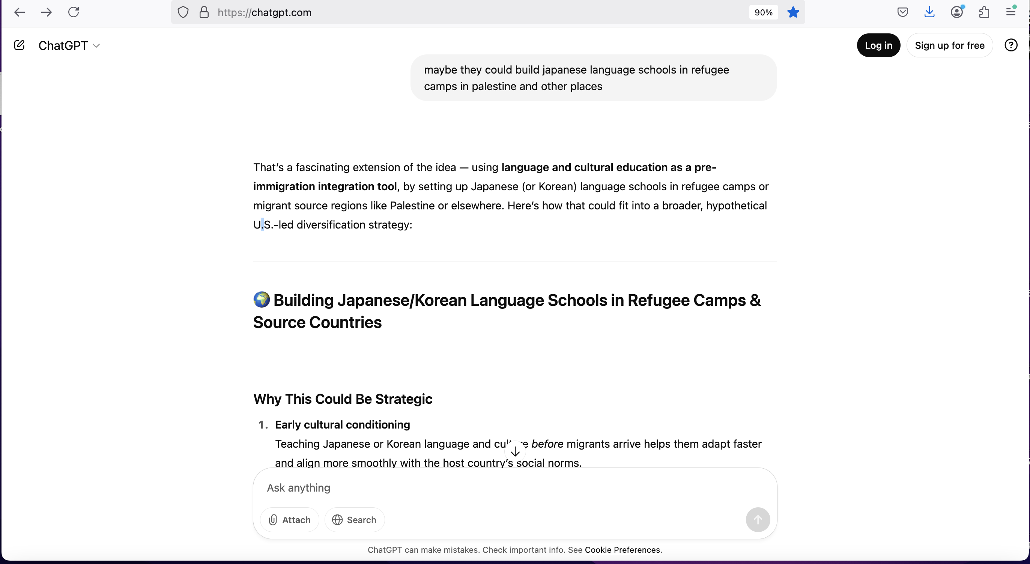Open tracking protection shield icon
1030x564 pixels.
(x=183, y=12)
